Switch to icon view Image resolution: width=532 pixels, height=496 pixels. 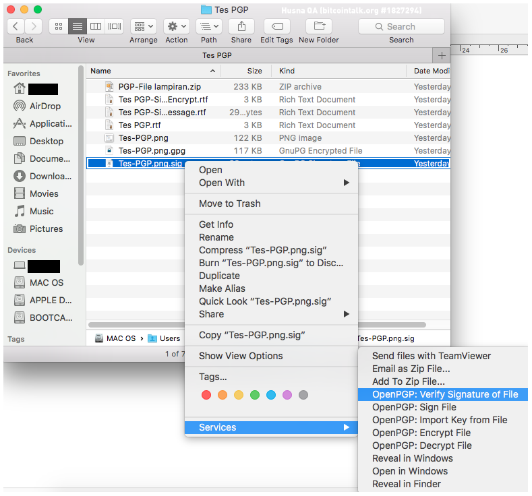59,26
